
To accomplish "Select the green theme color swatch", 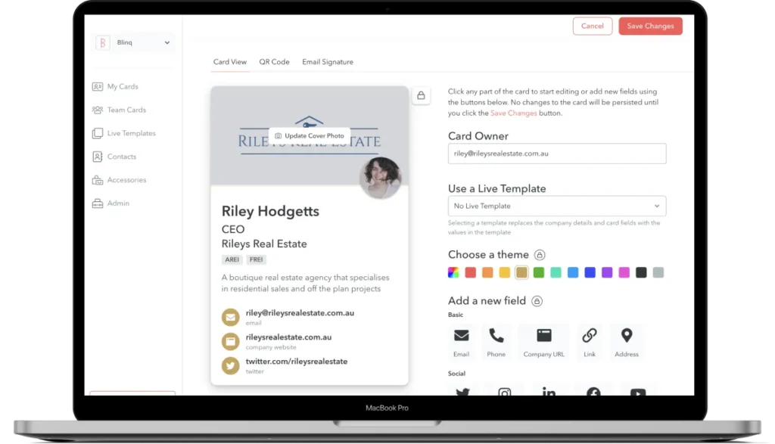I will (539, 272).
